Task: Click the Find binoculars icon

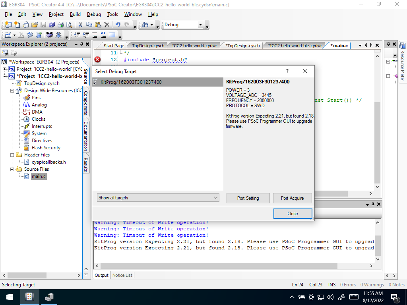Action: [145, 25]
